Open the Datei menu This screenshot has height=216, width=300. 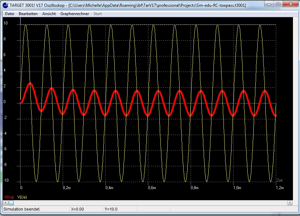tap(9, 14)
